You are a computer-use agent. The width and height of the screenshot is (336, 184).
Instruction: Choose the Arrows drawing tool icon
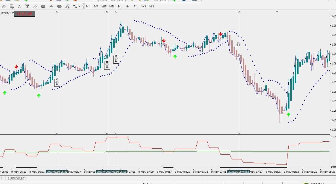(75, 7)
